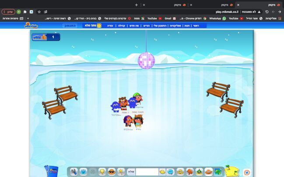Viewport: 284px width, 177px height.
Task: Click the sunglasses face icon
Action: (112, 172)
